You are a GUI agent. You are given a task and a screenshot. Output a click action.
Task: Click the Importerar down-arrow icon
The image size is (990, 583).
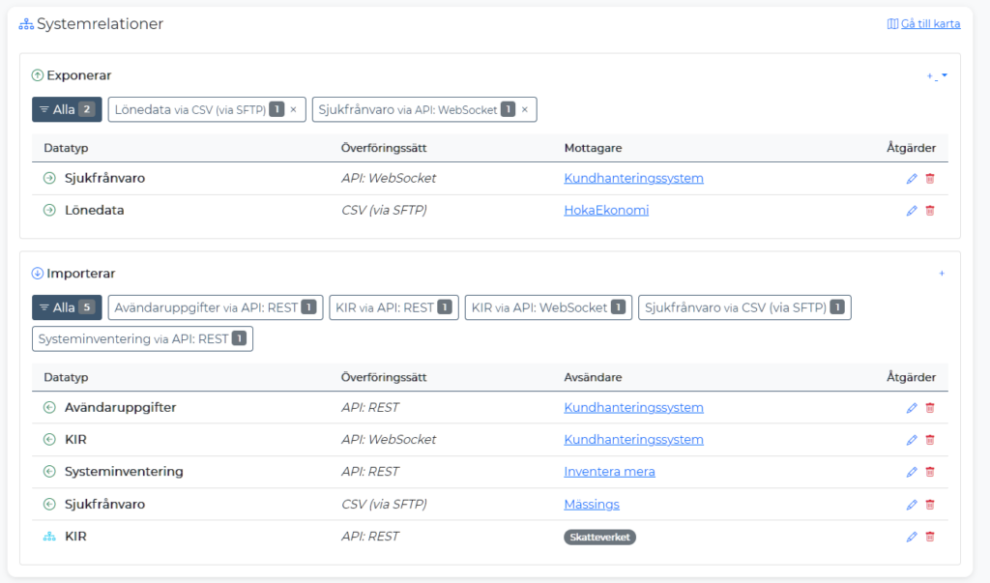(38, 274)
